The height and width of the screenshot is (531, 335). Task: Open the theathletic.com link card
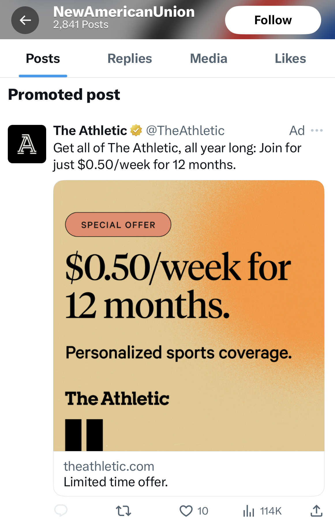coord(109,466)
